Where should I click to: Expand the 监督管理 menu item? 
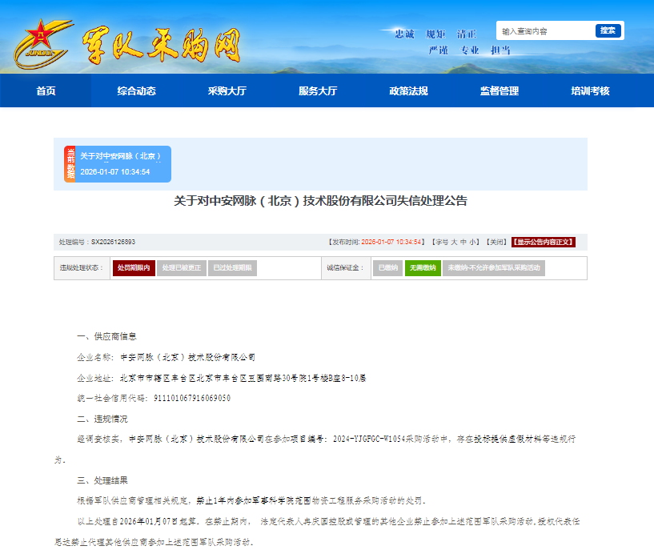click(500, 91)
